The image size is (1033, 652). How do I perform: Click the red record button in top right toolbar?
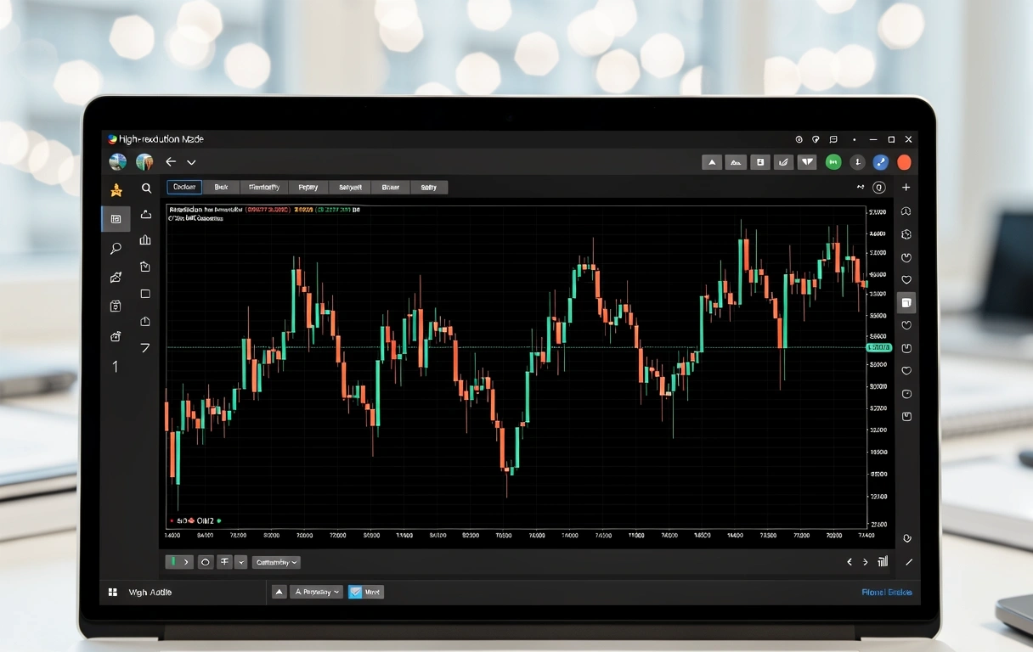tap(903, 162)
